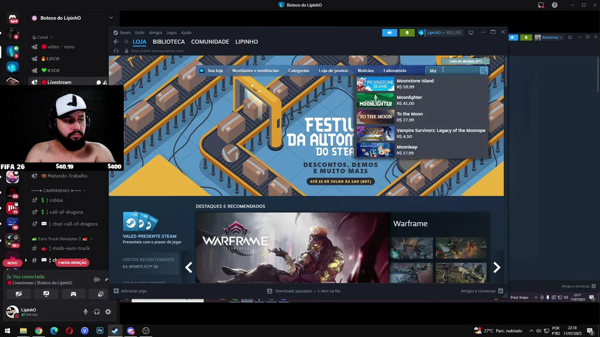Switch to the BIBLIOTECA tab

[169, 42]
